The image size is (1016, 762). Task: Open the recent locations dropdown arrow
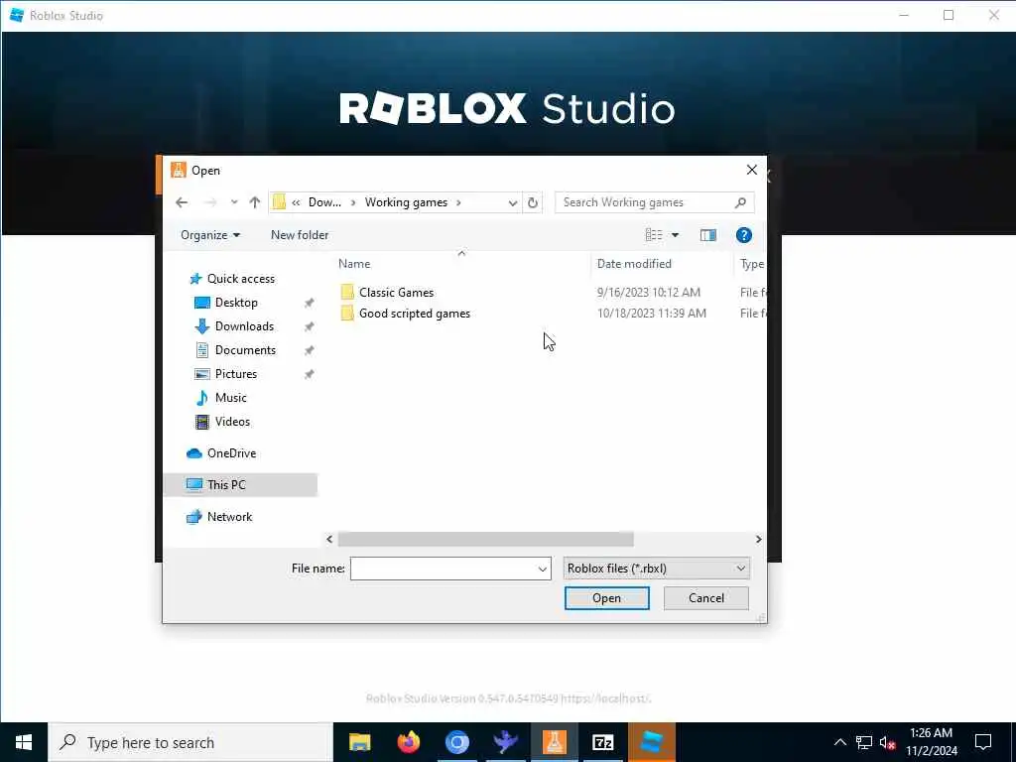234,202
